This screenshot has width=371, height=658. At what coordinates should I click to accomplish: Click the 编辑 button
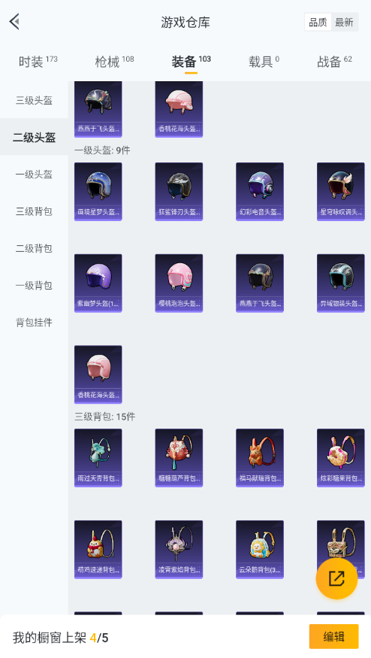pos(333,637)
